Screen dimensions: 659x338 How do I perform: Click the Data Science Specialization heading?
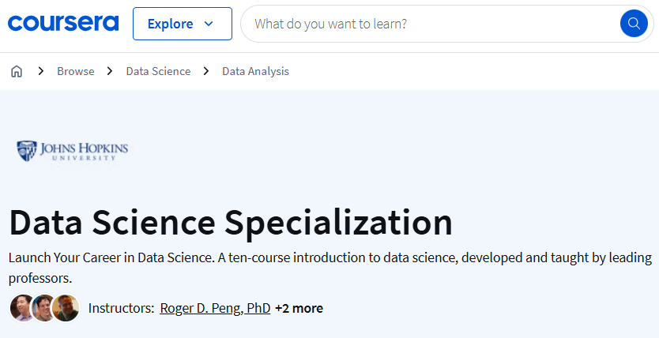pyautogui.click(x=231, y=222)
